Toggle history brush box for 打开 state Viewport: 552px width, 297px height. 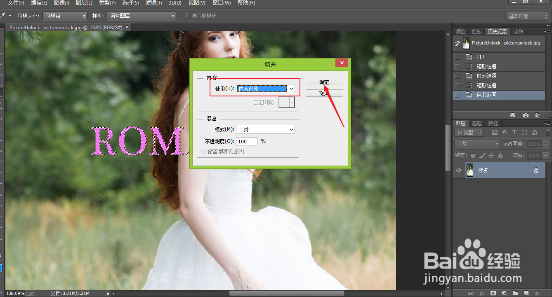click(457, 57)
